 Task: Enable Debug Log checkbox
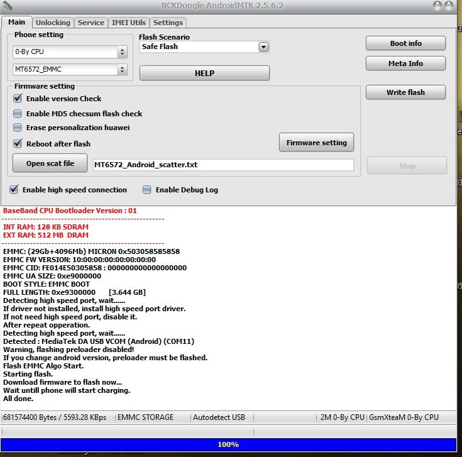147,189
